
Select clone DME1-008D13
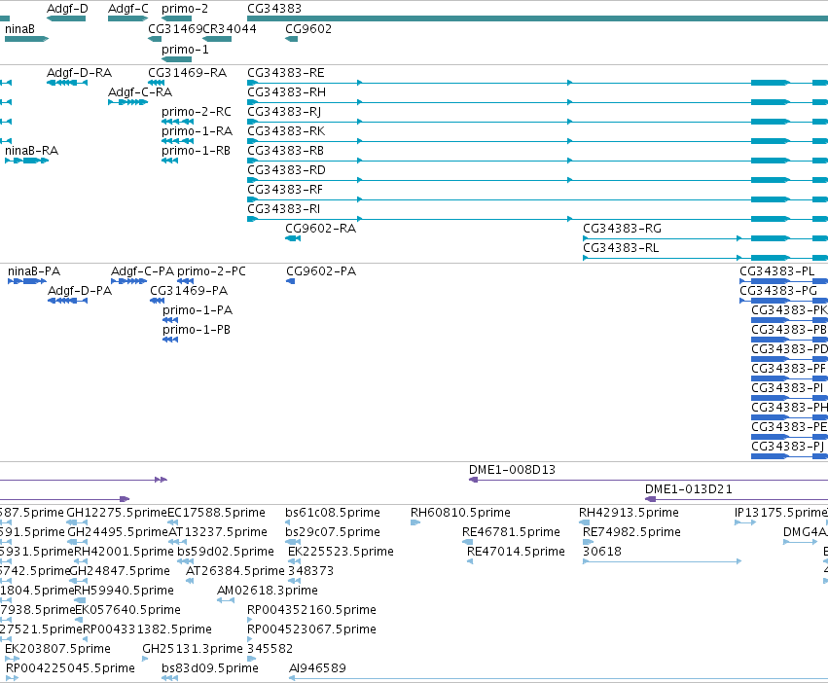[512, 470]
